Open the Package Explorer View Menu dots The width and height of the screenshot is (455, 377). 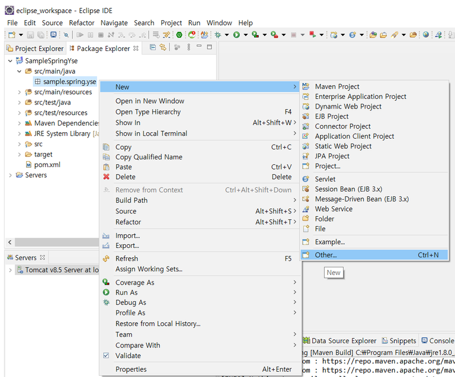pyautogui.click(x=188, y=47)
